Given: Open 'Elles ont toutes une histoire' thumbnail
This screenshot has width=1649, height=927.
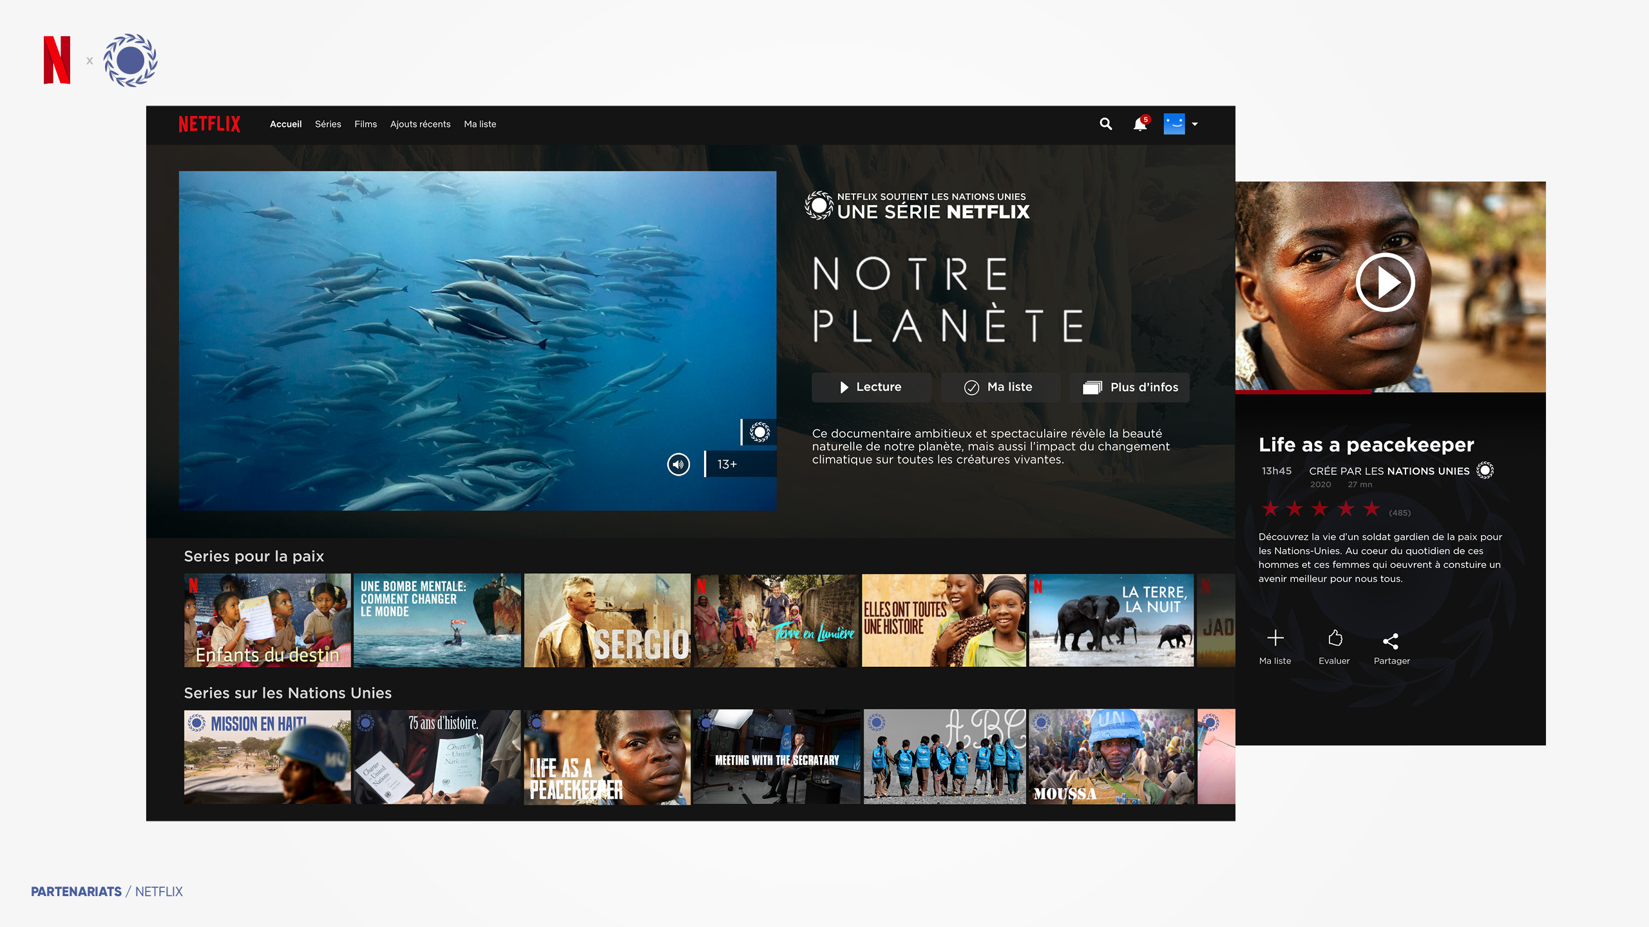Looking at the screenshot, I should 944,621.
